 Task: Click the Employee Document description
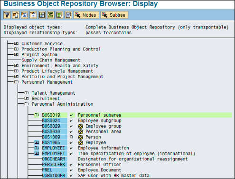click(x=100, y=170)
